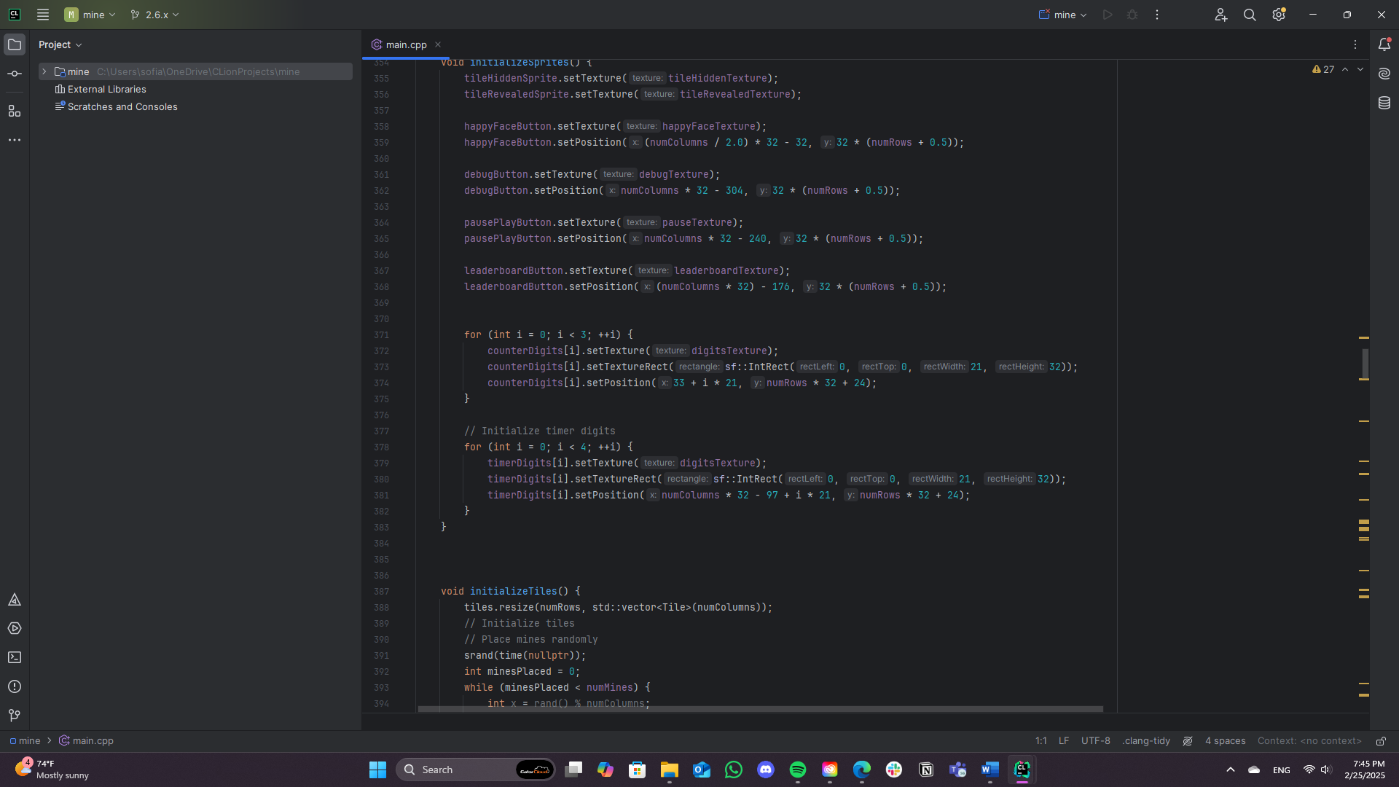Screen dimensions: 1399x787
Task: Toggle read-only lock in status bar
Action: (1381, 741)
